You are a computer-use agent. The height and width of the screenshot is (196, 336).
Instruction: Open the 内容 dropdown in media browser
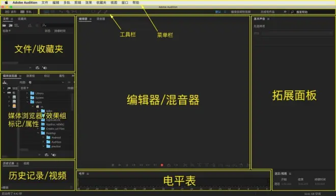pyautogui.click(x=46, y=82)
